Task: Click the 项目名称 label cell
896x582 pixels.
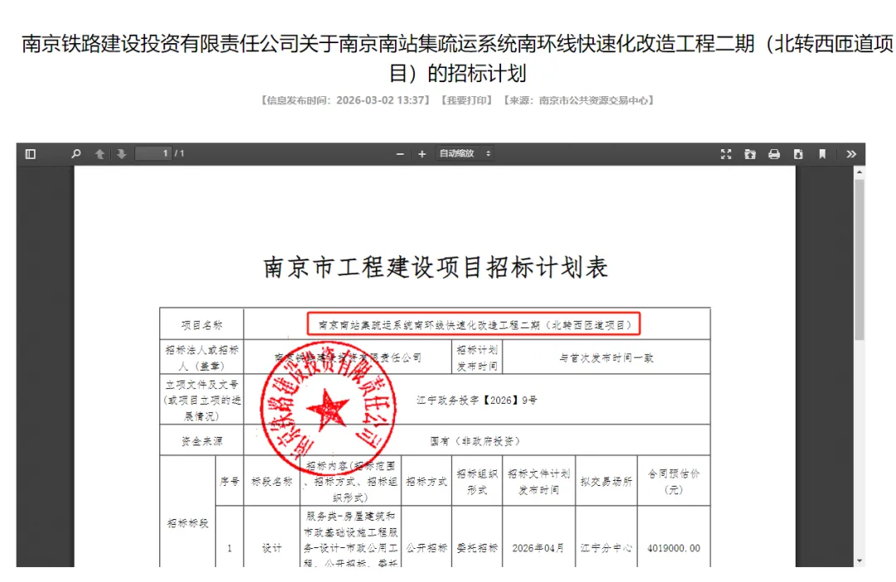Action: [202, 325]
